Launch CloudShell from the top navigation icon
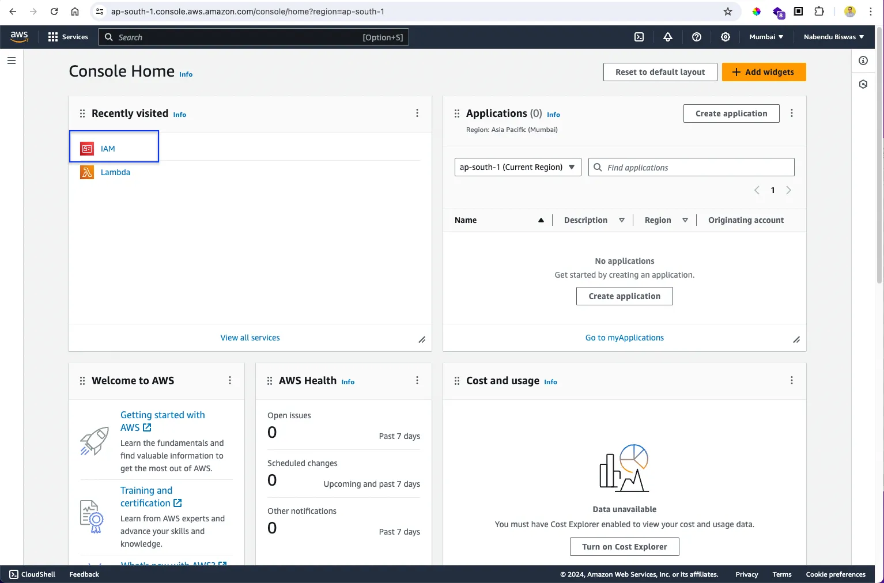Screen dimensions: 884x583 (x=639, y=37)
